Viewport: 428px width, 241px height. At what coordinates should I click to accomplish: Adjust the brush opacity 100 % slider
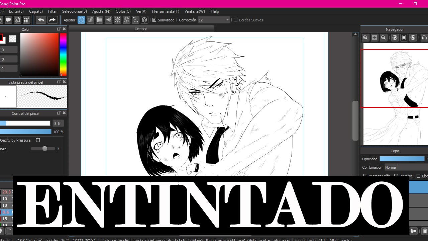coord(26,132)
